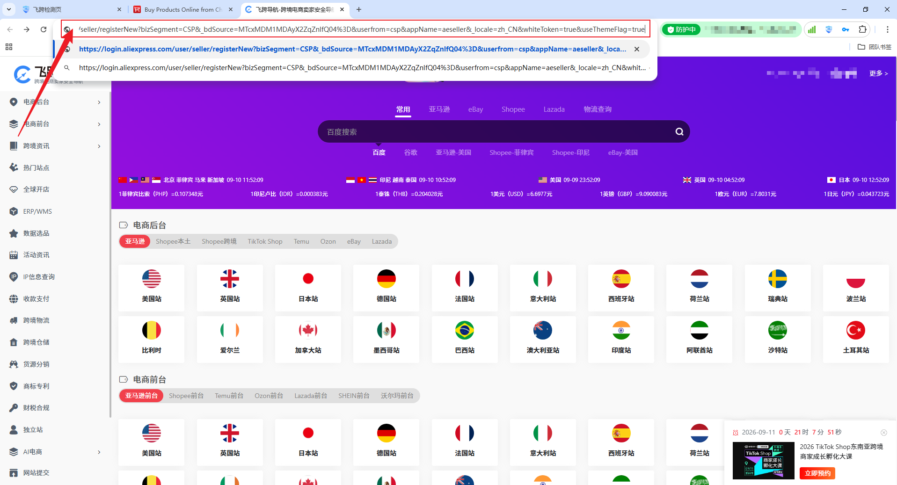Click the 货源分销 icon in sidebar
Viewport: 897px width, 485px height.
coord(14,364)
